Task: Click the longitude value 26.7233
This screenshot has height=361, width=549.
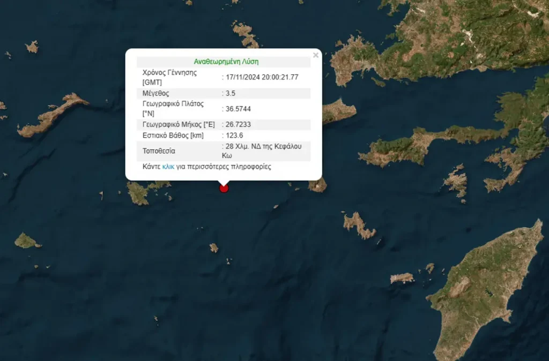Action: point(238,124)
